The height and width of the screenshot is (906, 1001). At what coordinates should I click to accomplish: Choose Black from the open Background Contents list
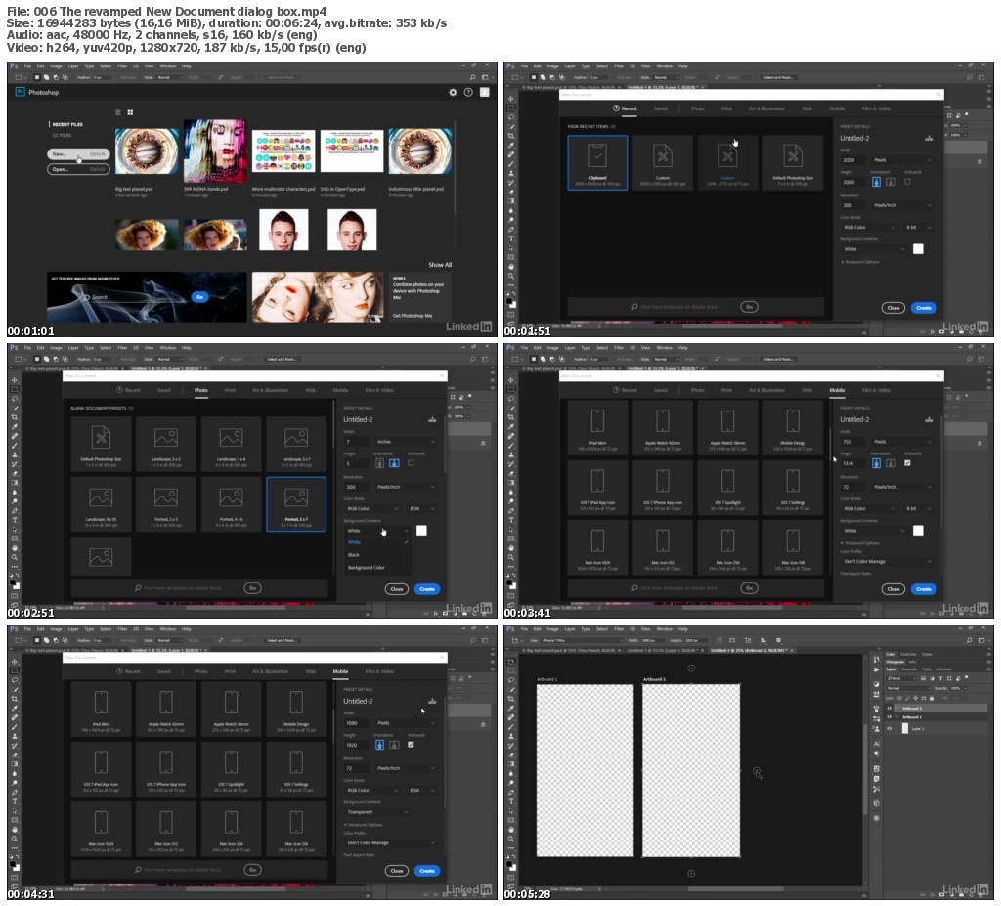point(354,554)
